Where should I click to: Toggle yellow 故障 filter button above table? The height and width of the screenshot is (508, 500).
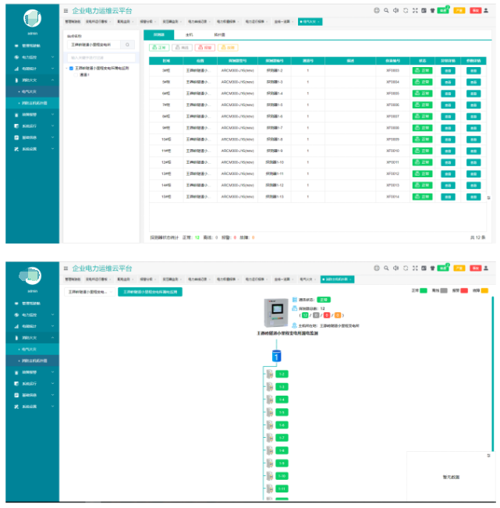(x=228, y=48)
